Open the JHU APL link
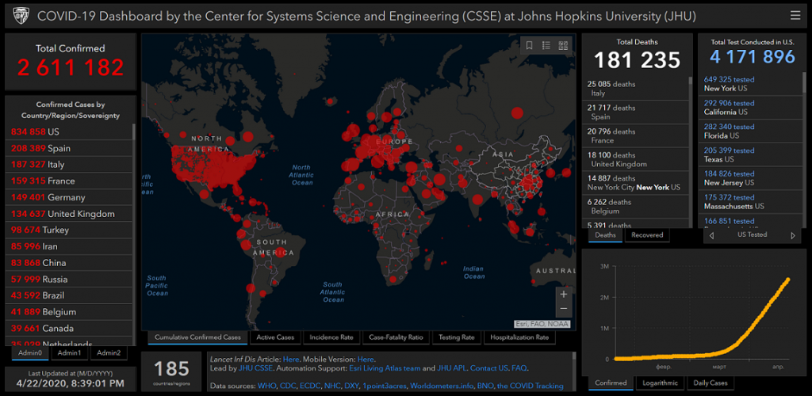The image size is (812, 396). click(x=451, y=368)
